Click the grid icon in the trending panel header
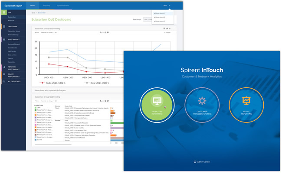This screenshot has height=173, width=282. click(164, 28)
